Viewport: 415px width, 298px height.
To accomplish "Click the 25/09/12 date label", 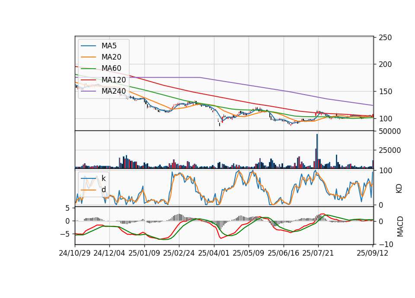I will (372, 253).
